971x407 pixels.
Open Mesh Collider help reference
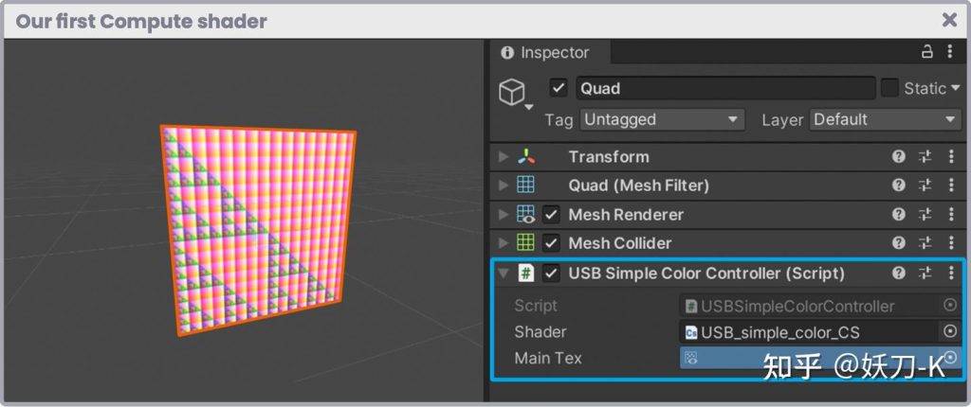(899, 243)
